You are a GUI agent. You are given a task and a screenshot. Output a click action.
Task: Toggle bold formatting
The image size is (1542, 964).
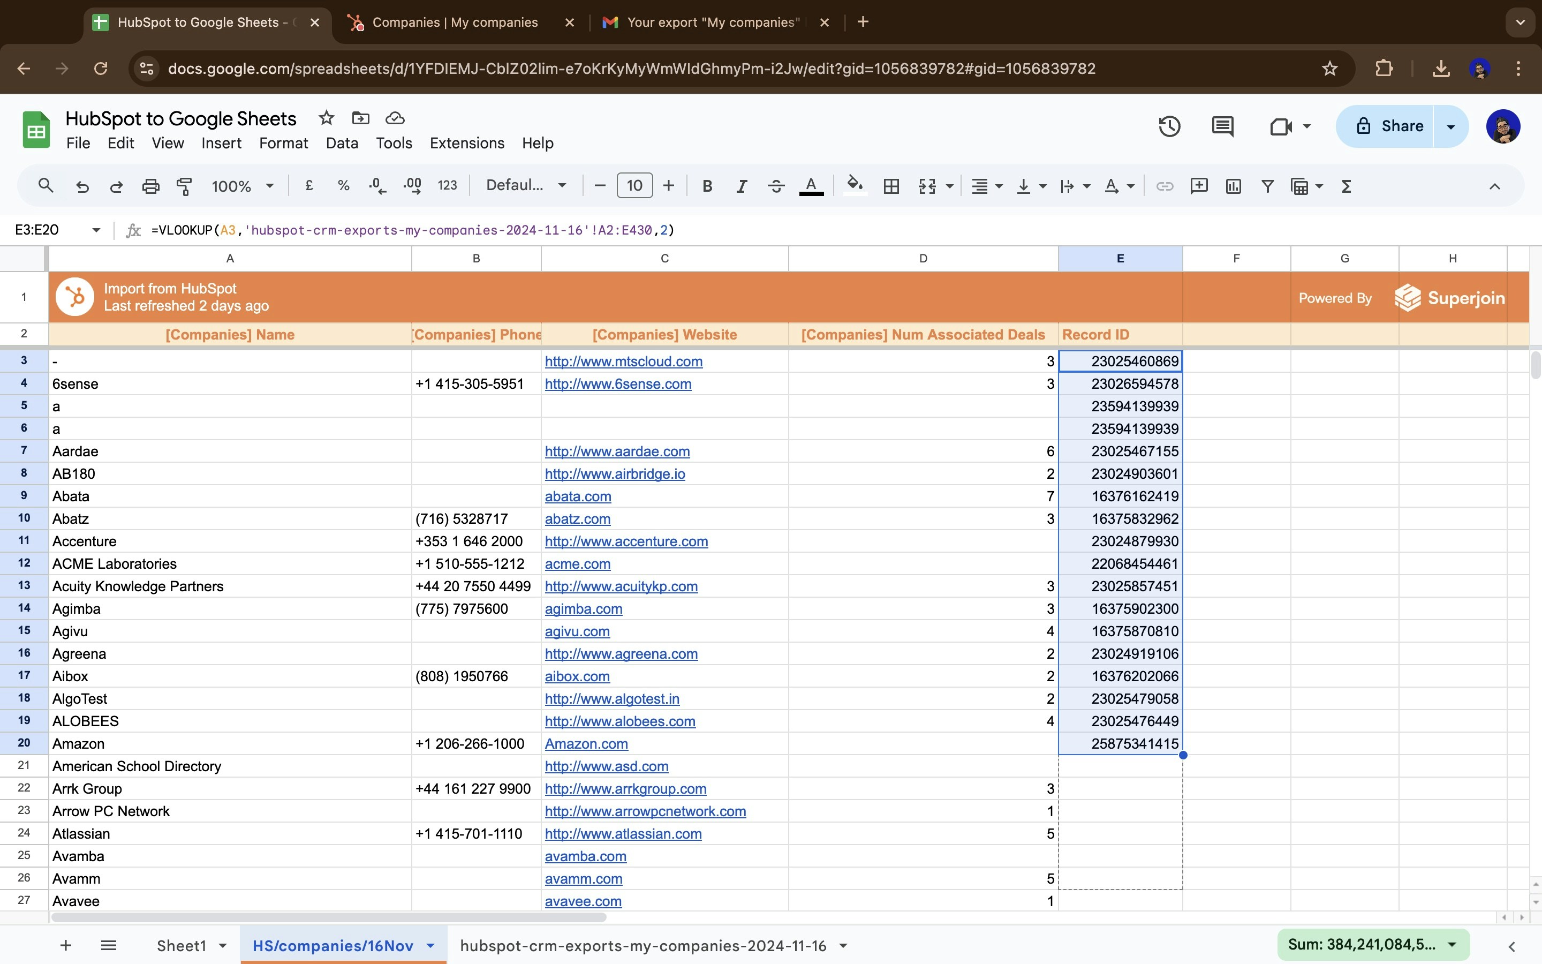pos(707,186)
